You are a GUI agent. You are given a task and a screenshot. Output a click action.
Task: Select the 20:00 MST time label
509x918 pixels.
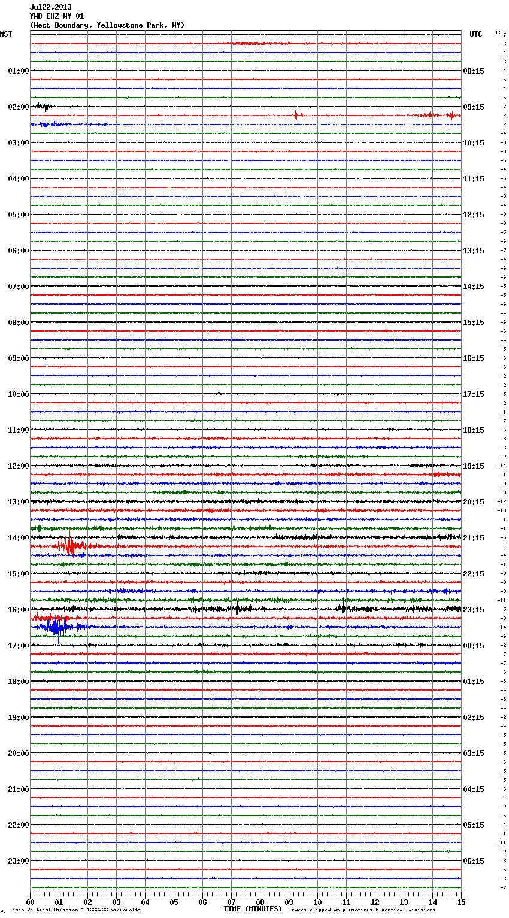click(19, 753)
